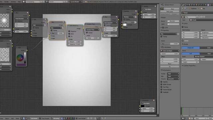Click the backdrop Fit button
213x120 pixels.
pyautogui.click(x=170, y=67)
